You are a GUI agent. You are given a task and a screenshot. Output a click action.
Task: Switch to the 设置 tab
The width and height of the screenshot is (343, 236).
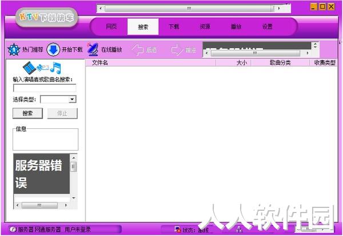(x=268, y=27)
